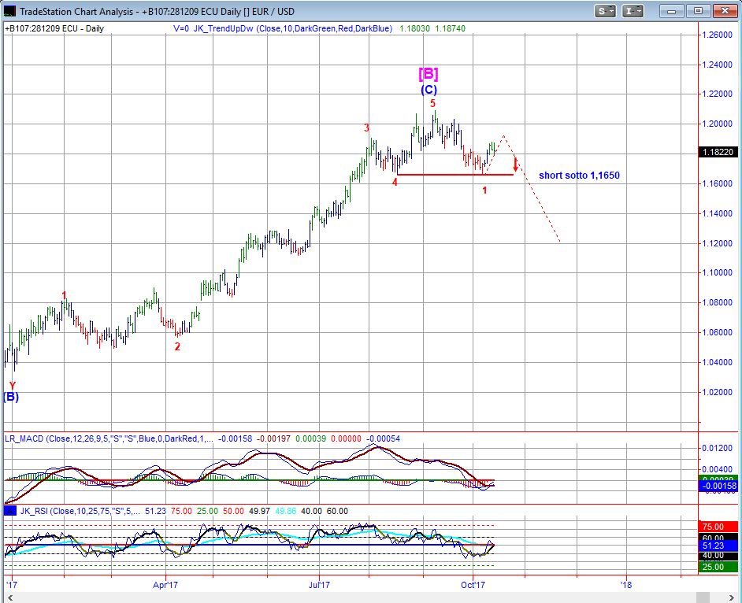Close the Chart Analysis window
The height and width of the screenshot is (603, 742).
pyautogui.click(x=724, y=11)
